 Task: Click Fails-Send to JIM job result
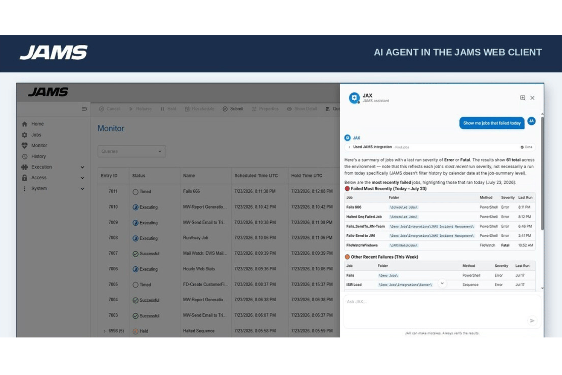tap(360, 236)
